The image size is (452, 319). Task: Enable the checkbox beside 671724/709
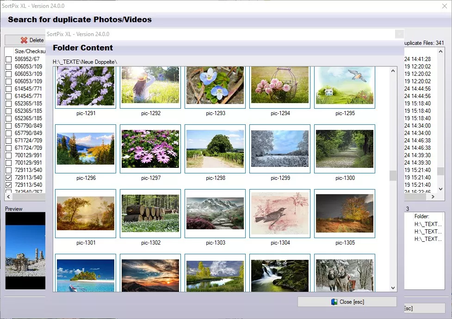[x=8, y=140]
